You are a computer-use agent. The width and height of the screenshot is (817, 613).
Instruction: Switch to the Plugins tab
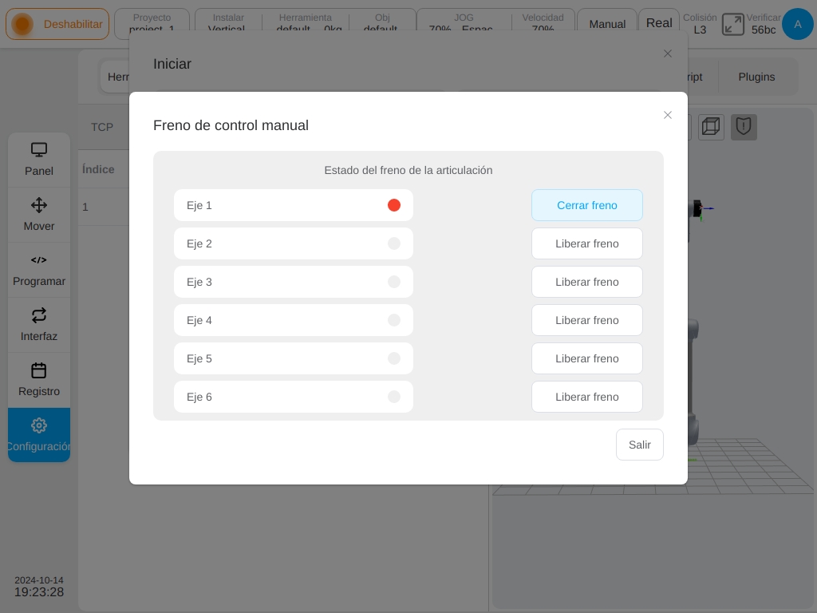(756, 77)
